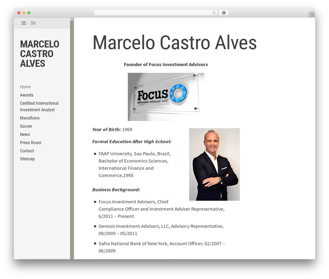329x279 pixels.
Task: Click 'Founder of Focus Investment Advisors' text
Action: point(166,64)
